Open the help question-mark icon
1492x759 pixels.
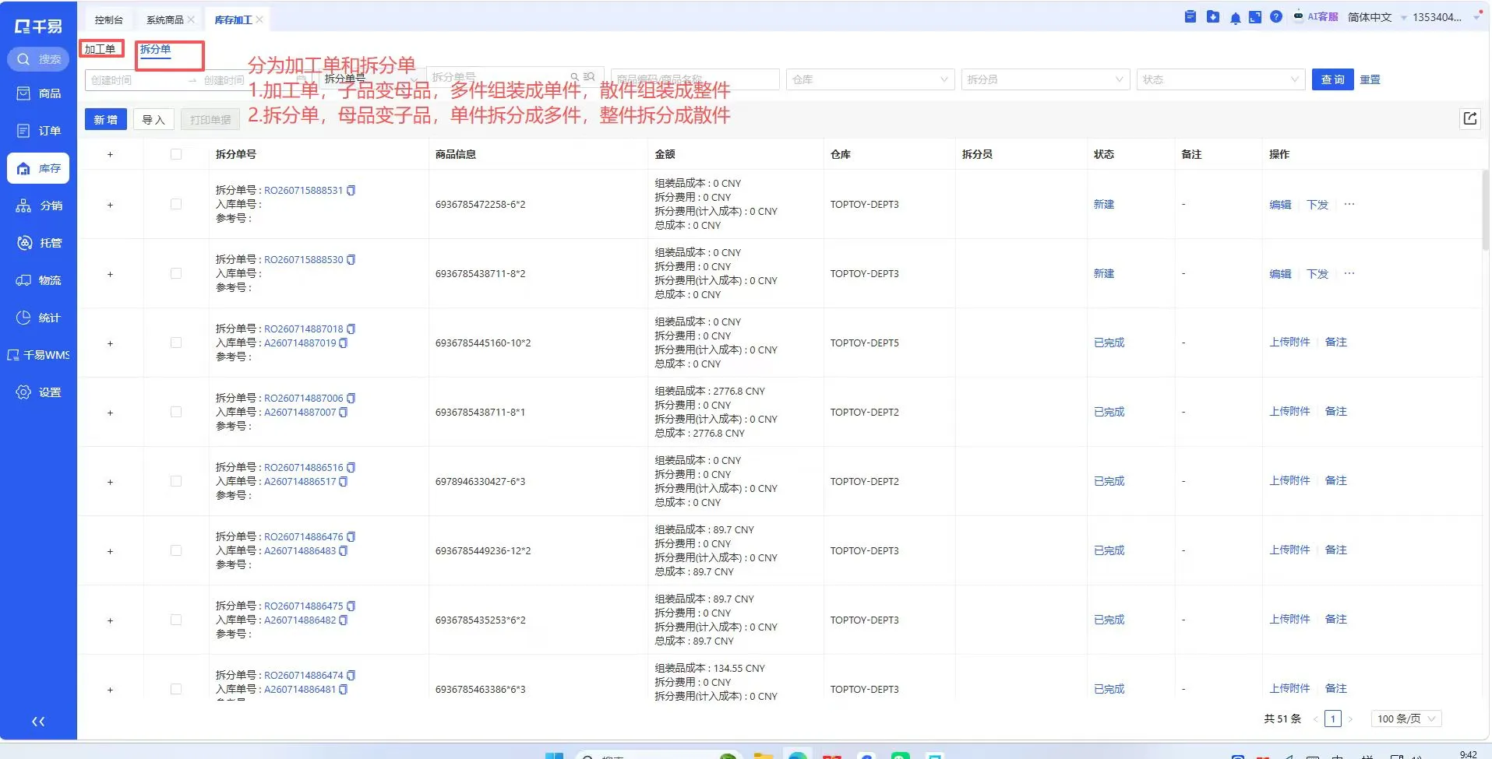[x=1276, y=16]
